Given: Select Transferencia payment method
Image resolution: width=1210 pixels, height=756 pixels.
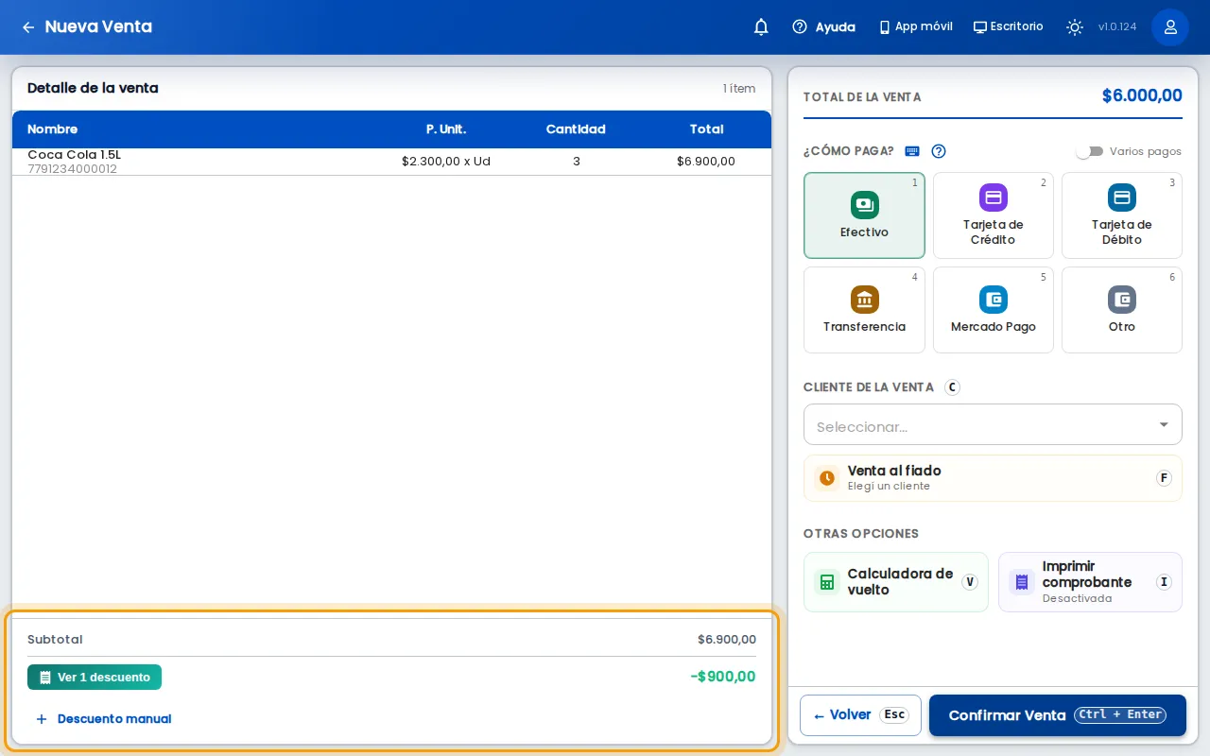Looking at the screenshot, I should point(864,310).
